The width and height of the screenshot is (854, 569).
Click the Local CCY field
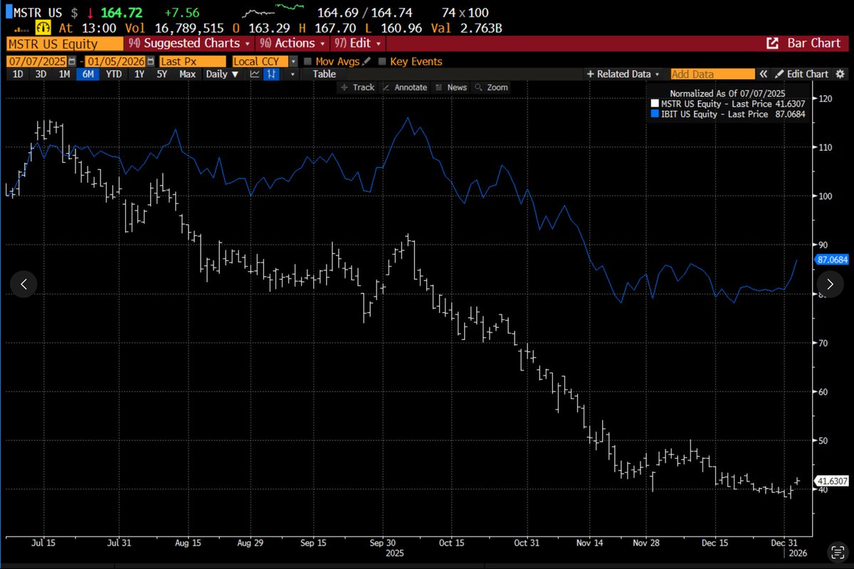pos(260,62)
